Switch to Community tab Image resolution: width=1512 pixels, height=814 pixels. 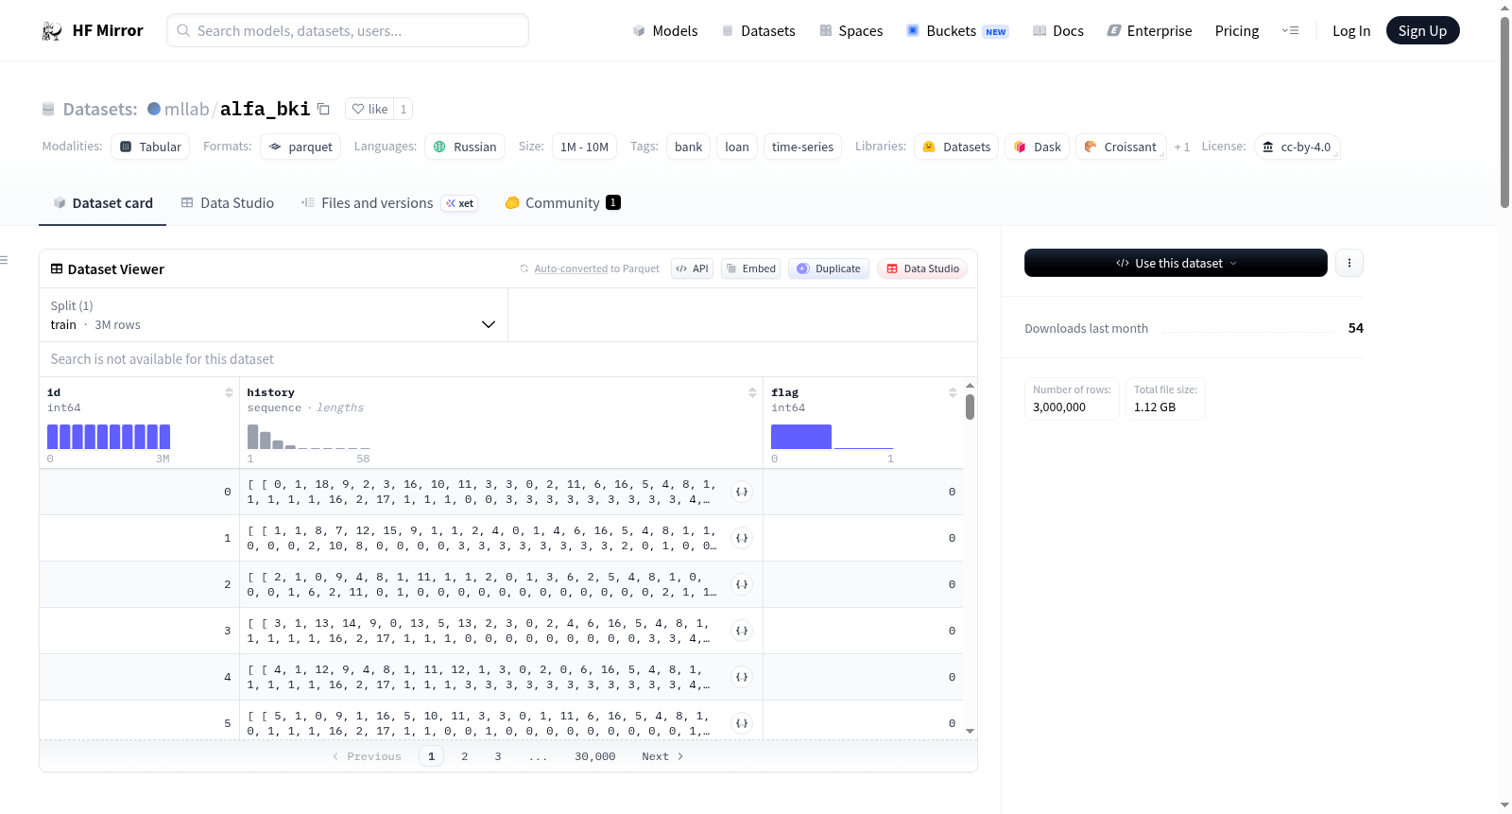click(x=562, y=203)
